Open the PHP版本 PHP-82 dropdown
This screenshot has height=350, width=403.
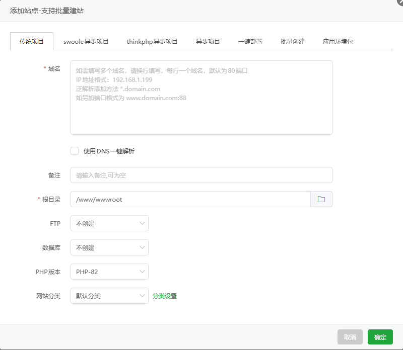pos(109,272)
